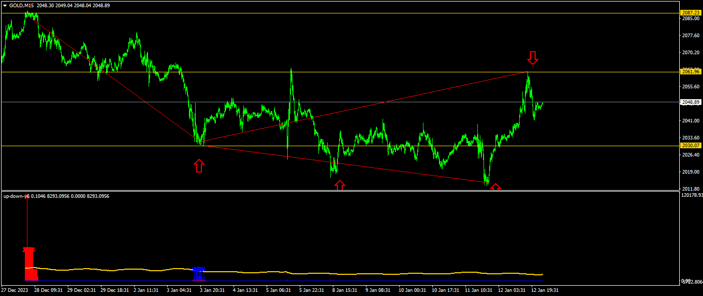Screen dimensions: 703x296
Task: Click the 2070.20 price scale value
Action: point(691,53)
